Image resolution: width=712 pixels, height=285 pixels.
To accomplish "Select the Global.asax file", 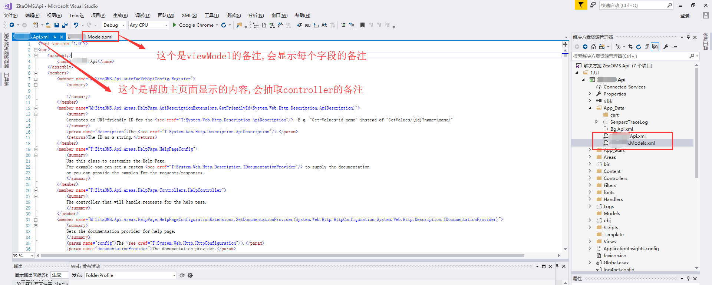I will [616, 263].
